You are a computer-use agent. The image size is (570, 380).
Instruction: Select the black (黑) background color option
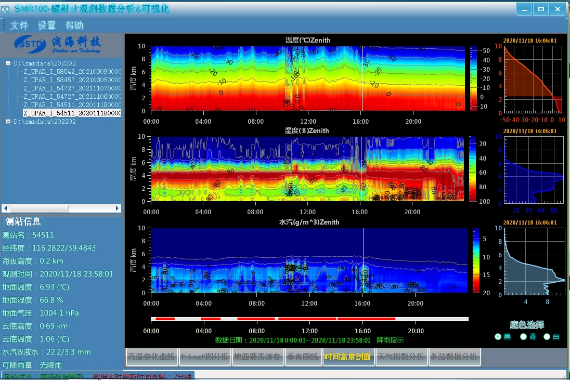498,337
